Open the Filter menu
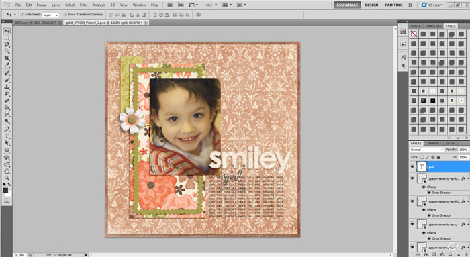 84,5
